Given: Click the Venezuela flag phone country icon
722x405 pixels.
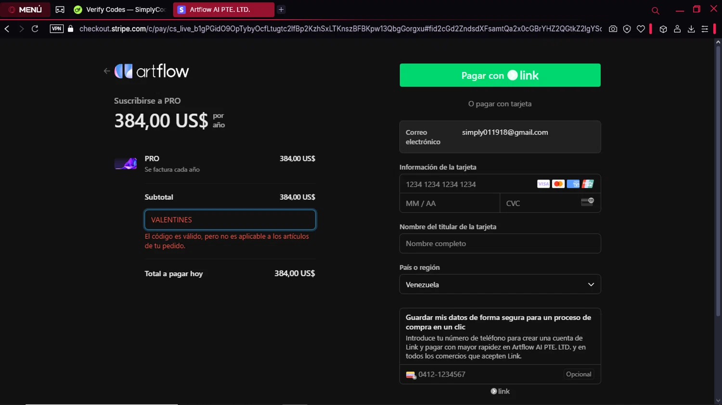Looking at the screenshot, I should (411, 375).
